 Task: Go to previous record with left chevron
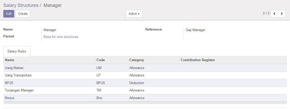point(274,14)
